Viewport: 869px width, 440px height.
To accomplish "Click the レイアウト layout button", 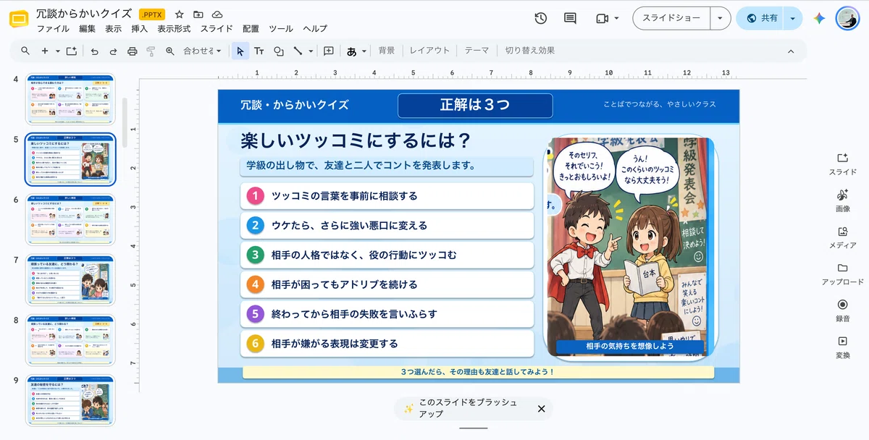I will point(429,51).
